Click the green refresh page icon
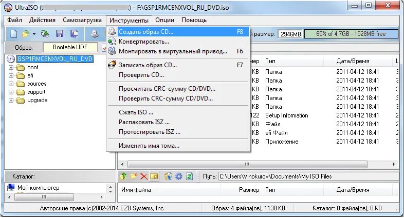Screen dimensions: 404x218 189,176
